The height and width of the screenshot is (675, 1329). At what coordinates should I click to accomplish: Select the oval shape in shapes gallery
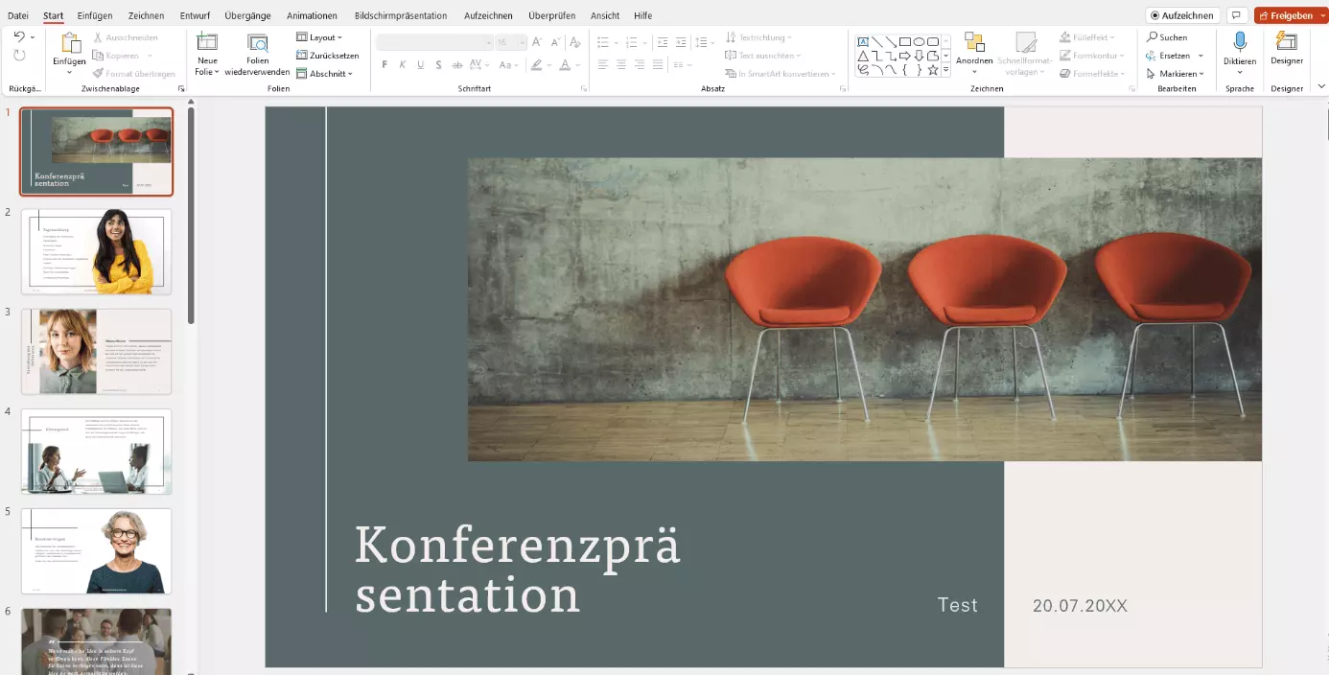pos(919,42)
